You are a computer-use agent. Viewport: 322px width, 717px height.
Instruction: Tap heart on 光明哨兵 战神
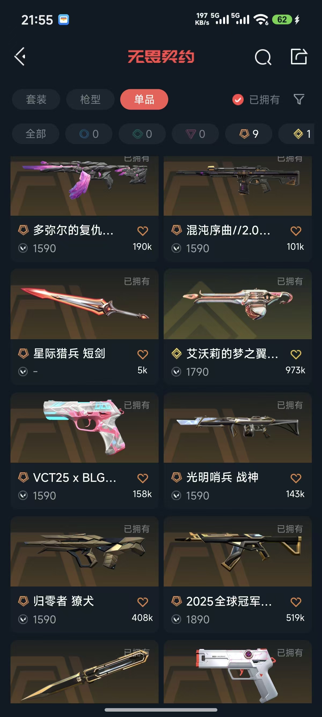296,478
